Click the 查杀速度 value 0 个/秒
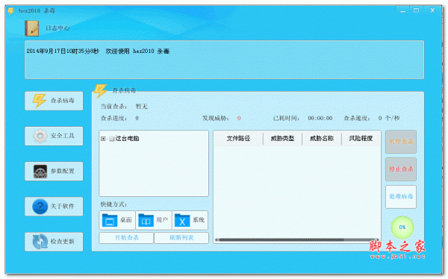This screenshot has width=448, height=279. [389, 118]
